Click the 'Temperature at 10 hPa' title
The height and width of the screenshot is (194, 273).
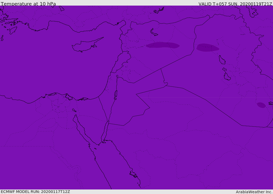(28, 4)
